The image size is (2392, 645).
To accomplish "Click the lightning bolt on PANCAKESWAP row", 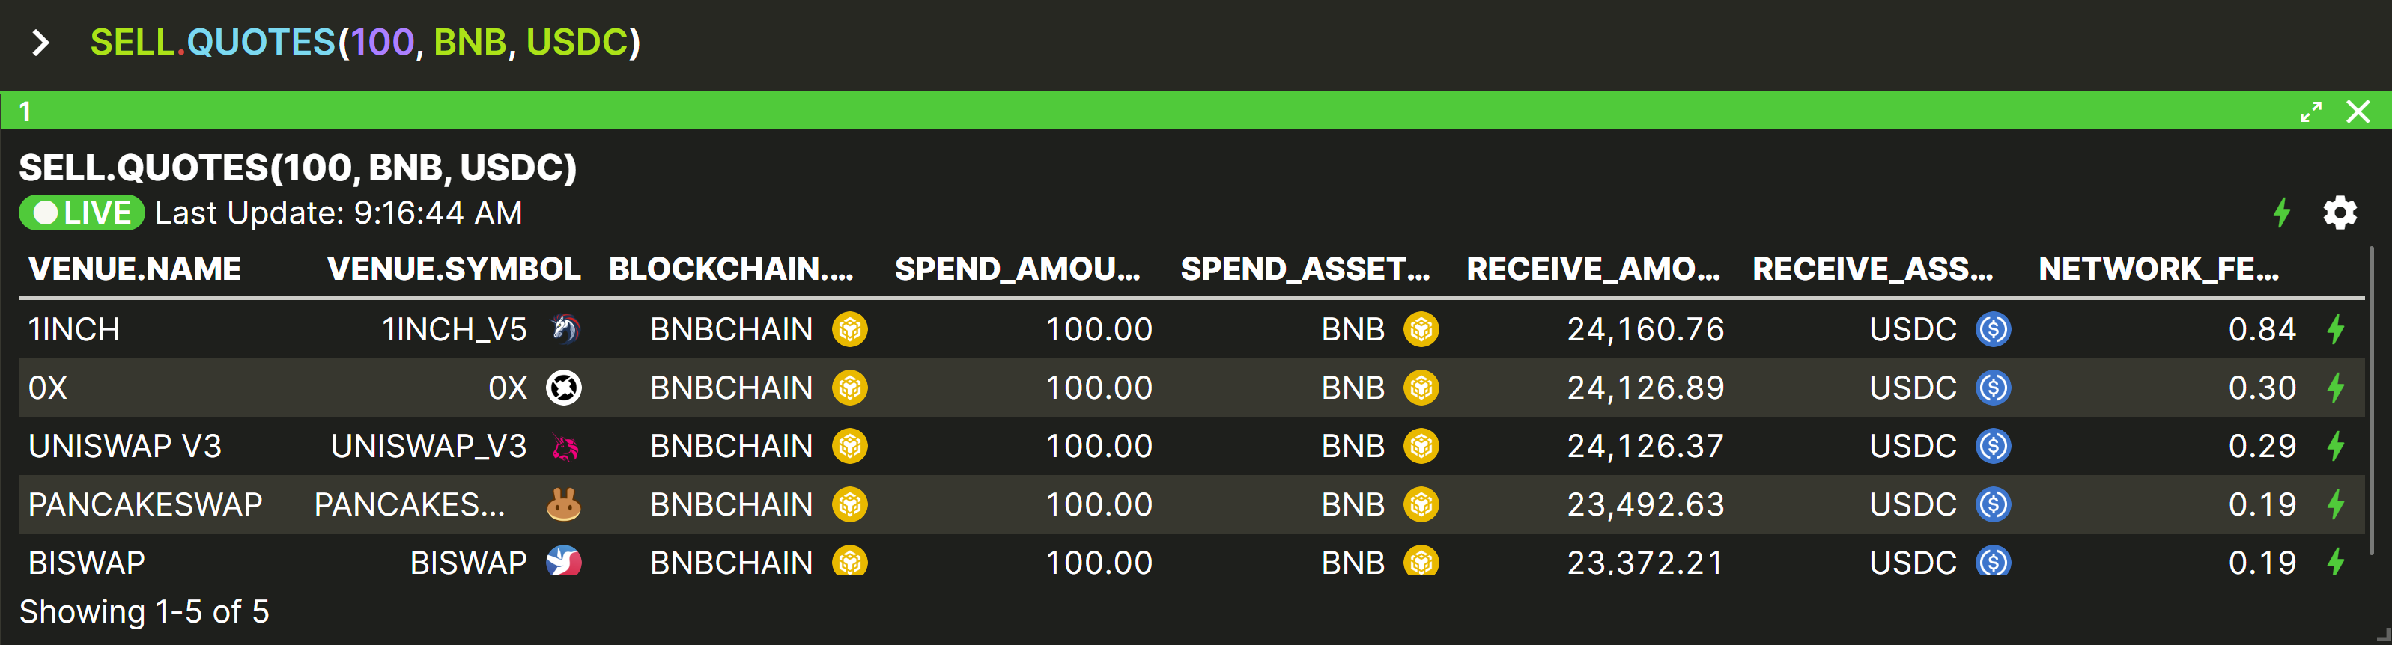I will coord(2335,505).
